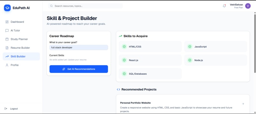Viewport: 256px width, 114px height.
Task: Select the JavaScript skill card
Action: coord(216,47)
